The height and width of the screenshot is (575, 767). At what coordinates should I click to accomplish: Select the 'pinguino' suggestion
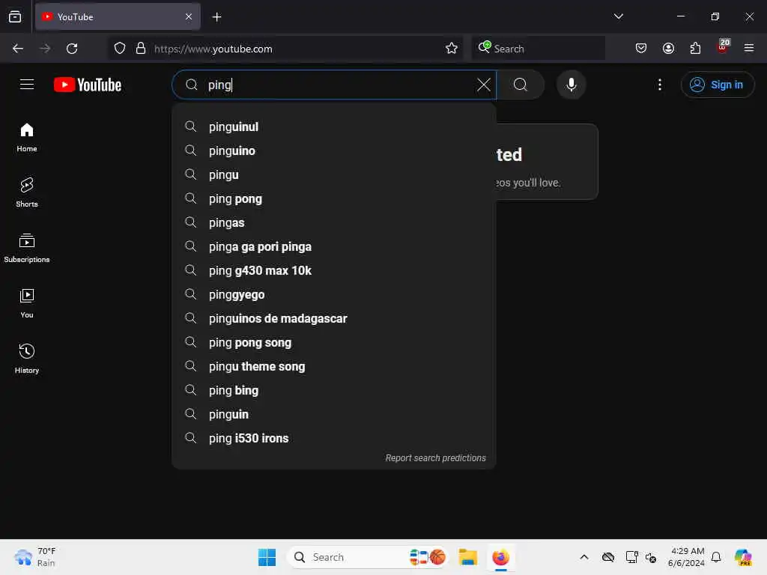tap(334, 150)
